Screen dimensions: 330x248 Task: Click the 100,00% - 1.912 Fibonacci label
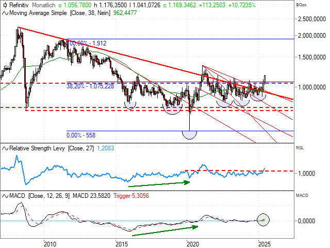(87, 43)
